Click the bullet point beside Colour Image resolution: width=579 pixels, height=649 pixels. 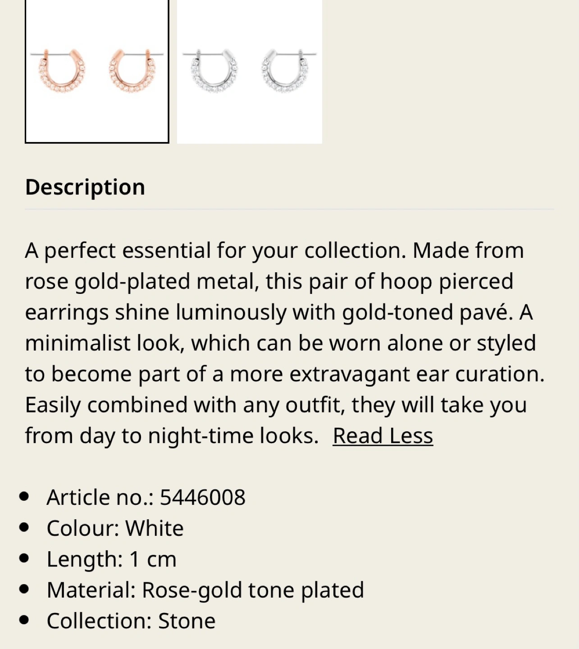24,527
